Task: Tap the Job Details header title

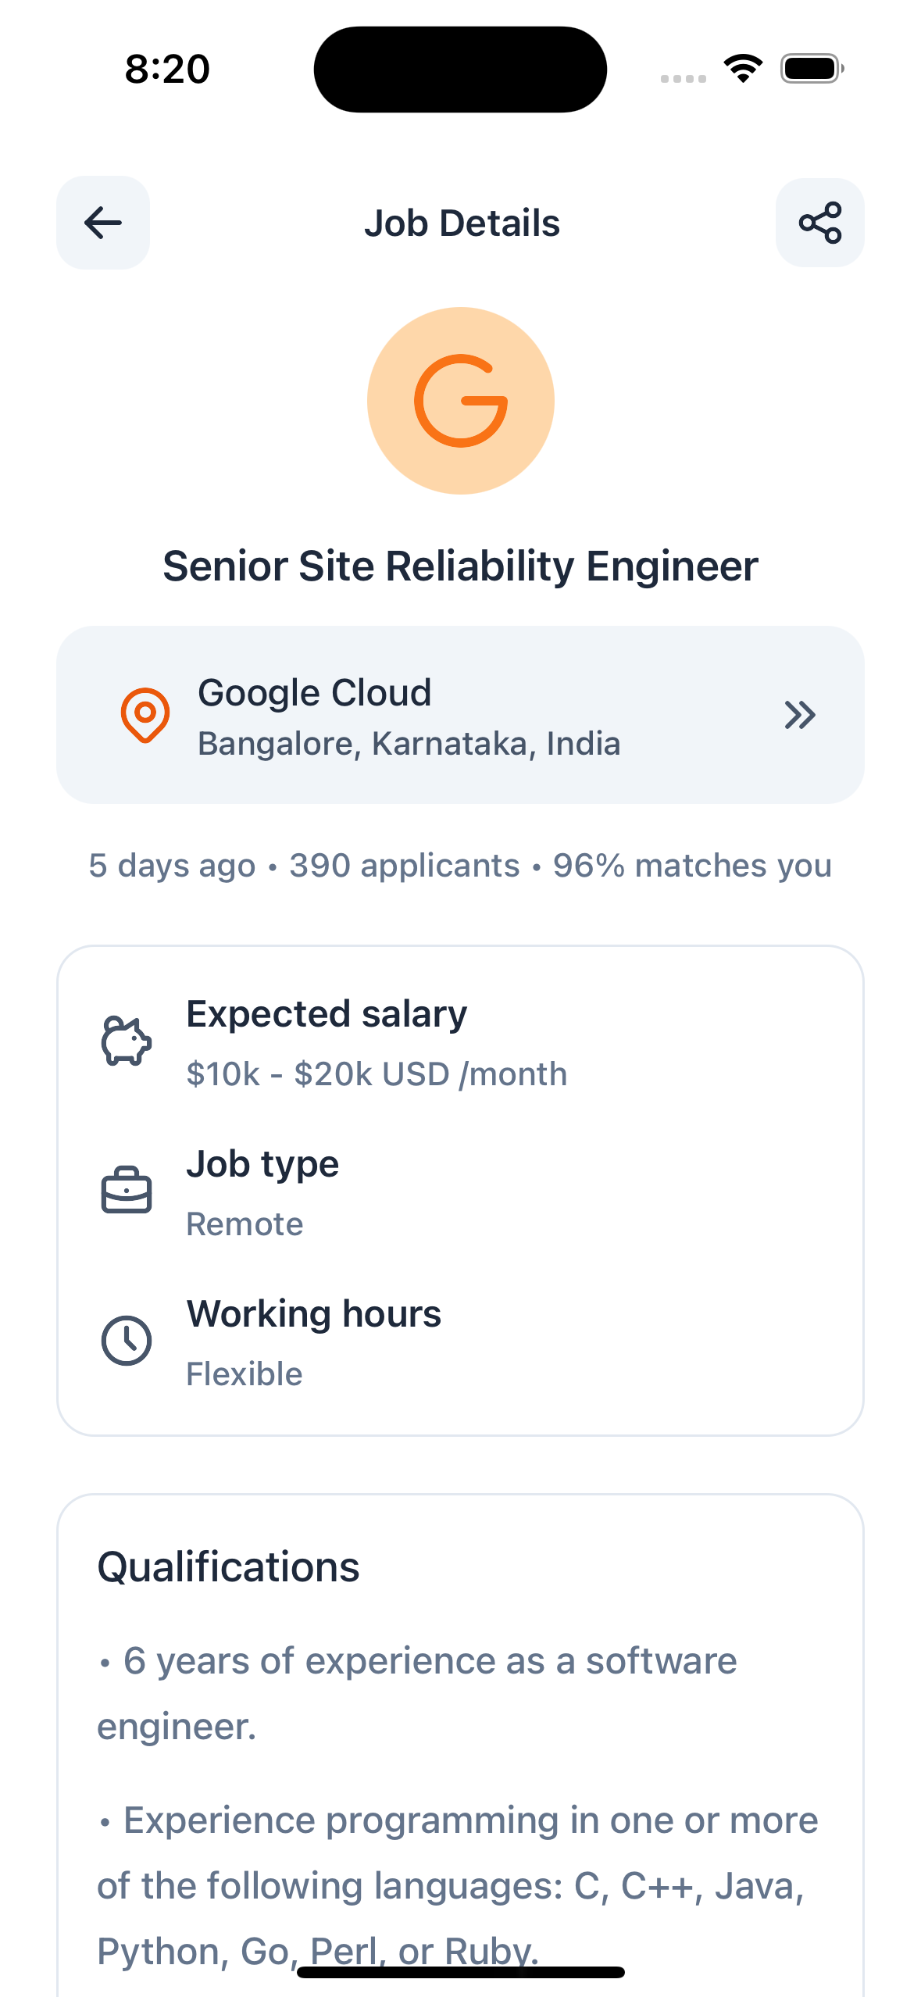Action: [x=462, y=223]
